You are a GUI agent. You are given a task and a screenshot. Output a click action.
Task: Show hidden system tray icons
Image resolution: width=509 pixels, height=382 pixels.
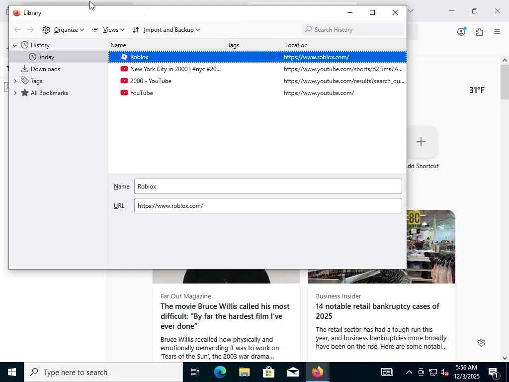pos(409,372)
